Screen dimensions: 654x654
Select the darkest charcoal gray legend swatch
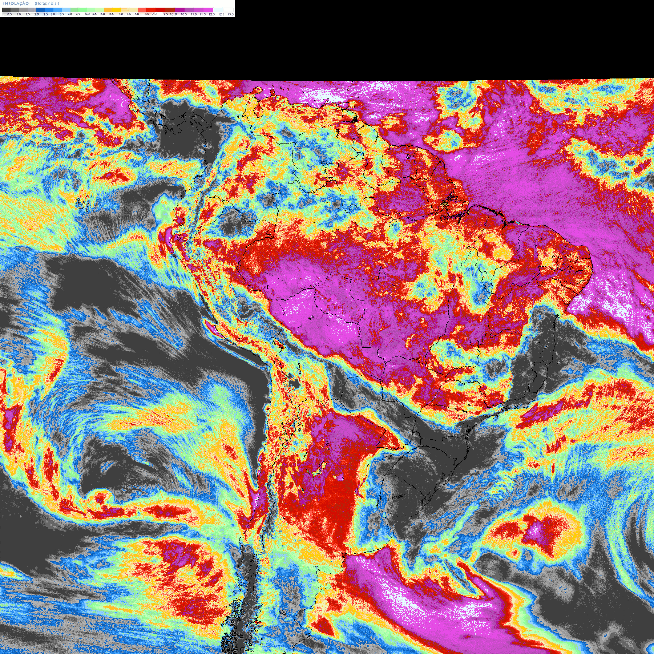tap(6, 10)
